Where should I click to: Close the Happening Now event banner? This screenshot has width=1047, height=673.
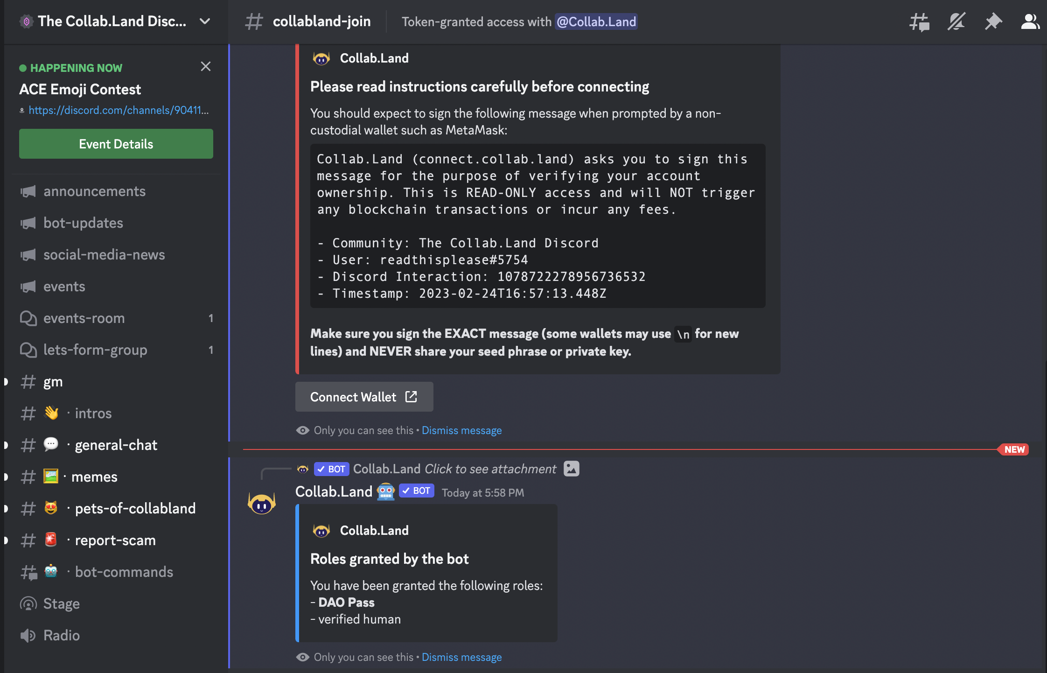pos(206,66)
